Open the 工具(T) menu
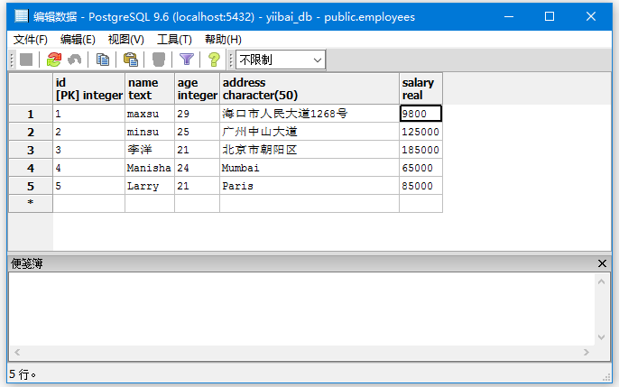The height and width of the screenshot is (387, 619). click(x=174, y=39)
